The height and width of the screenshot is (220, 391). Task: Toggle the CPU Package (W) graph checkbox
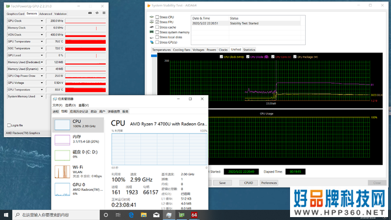point(295,57)
